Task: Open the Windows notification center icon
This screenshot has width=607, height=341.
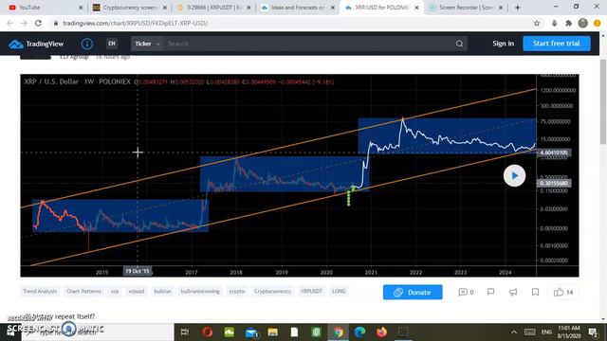Action: point(593,332)
